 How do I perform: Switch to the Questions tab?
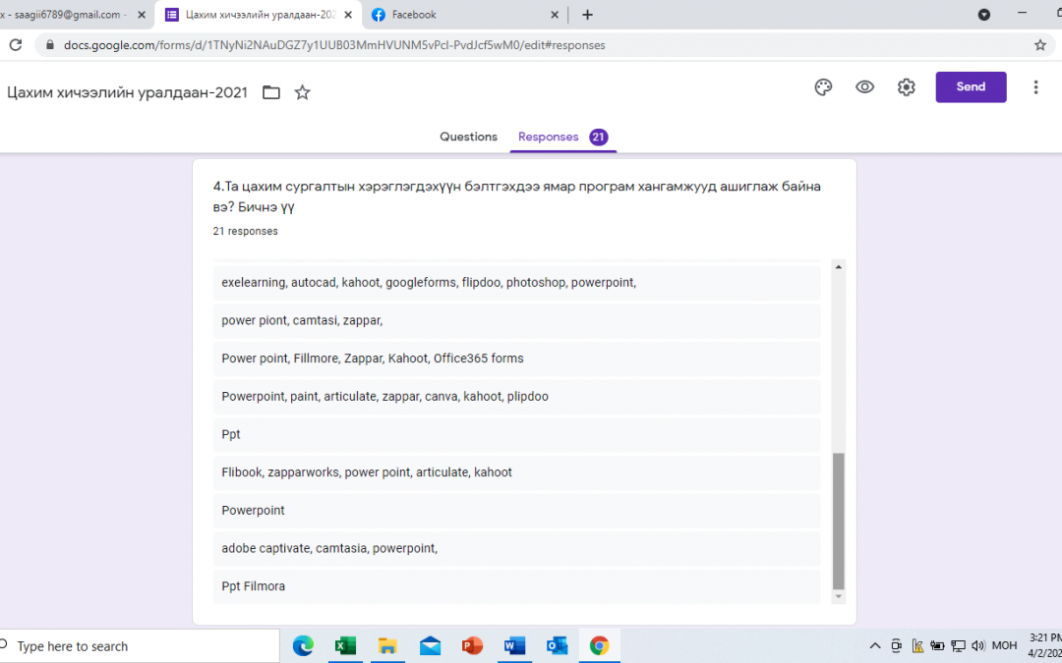468,137
